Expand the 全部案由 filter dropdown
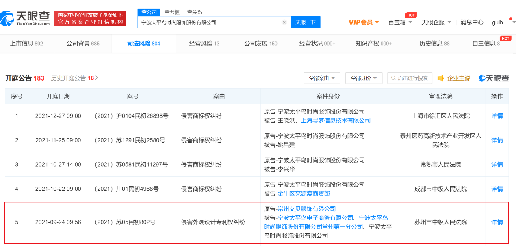516x246 pixels. (x=322, y=78)
